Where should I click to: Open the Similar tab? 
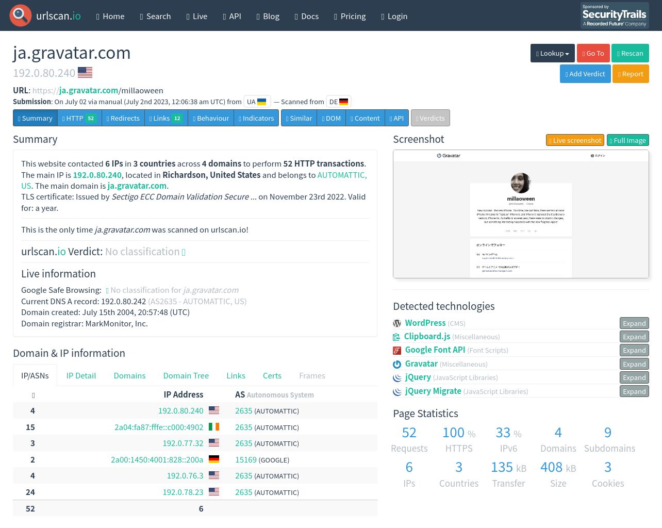pyautogui.click(x=299, y=118)
